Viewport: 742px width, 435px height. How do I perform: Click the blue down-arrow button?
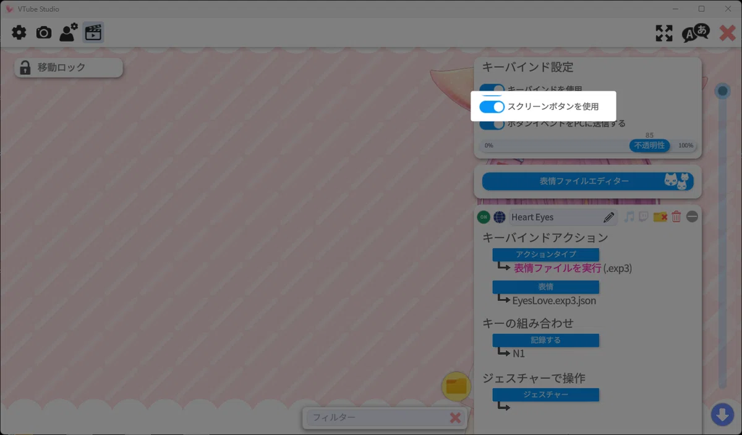[x=722, y=414]
